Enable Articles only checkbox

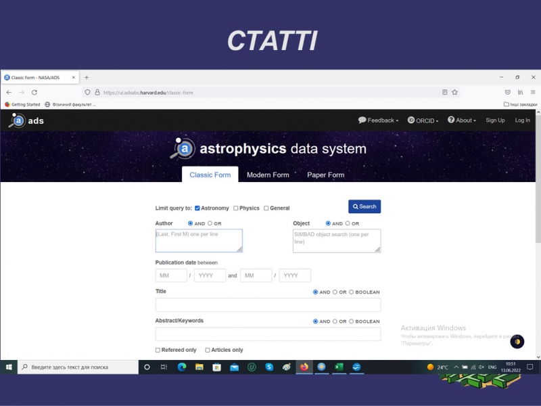click(208, 350)
